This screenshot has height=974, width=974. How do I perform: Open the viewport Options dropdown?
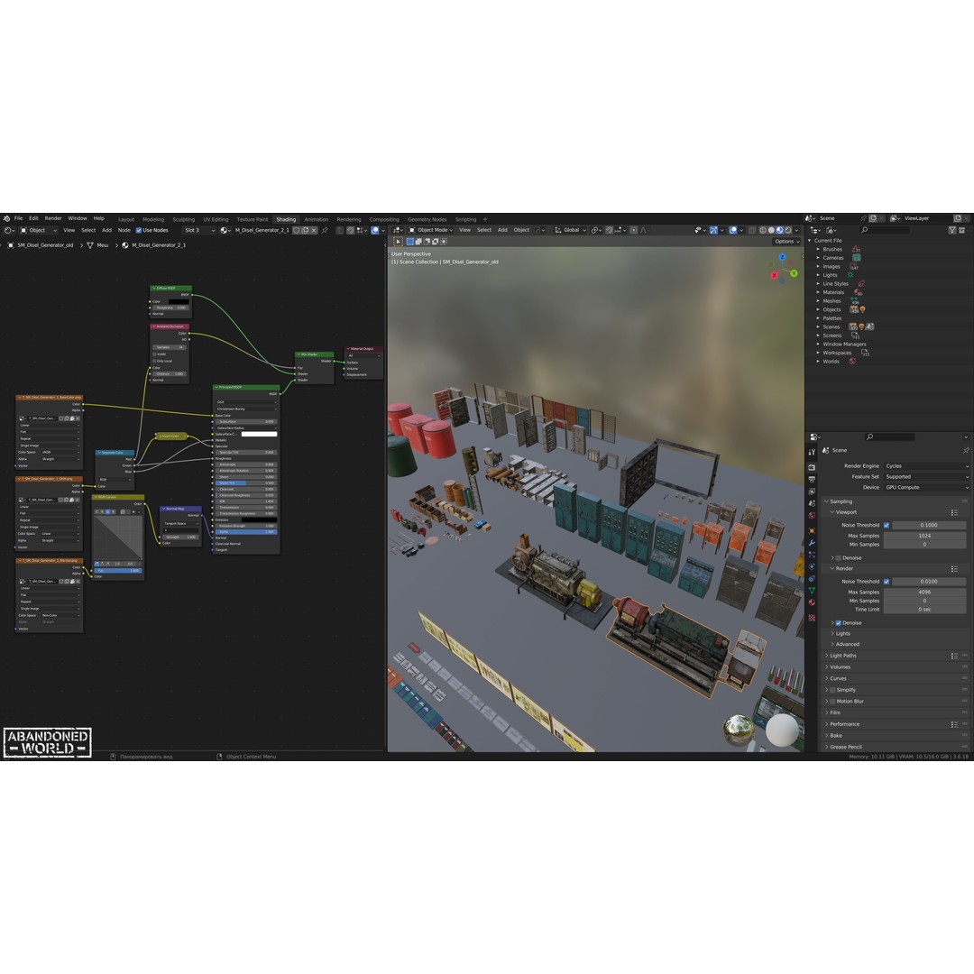[786, 242]
